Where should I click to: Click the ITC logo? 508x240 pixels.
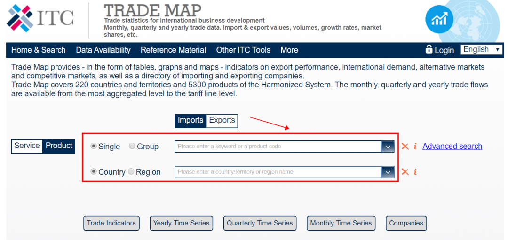click(x=40, y=18)
